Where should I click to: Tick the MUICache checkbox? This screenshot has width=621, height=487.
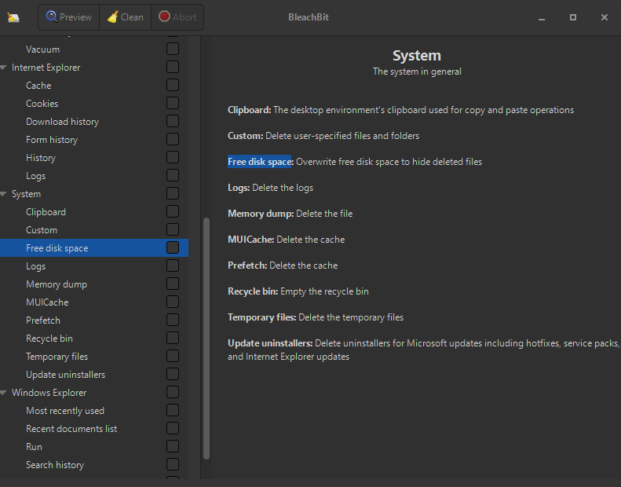click(x=173, y=302)
